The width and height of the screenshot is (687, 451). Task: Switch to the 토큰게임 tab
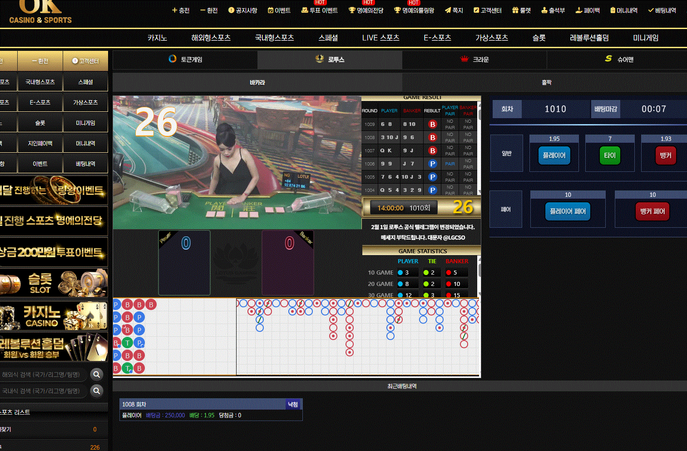[185, 60]
